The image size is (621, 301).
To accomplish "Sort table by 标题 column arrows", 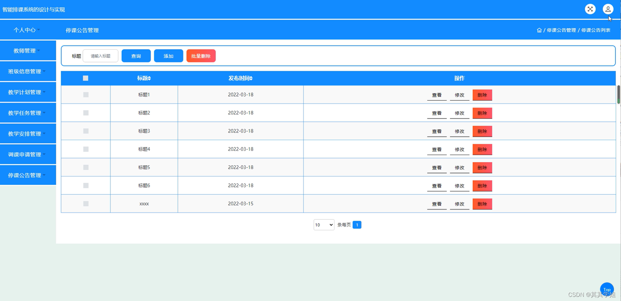I will coord(150,78).
